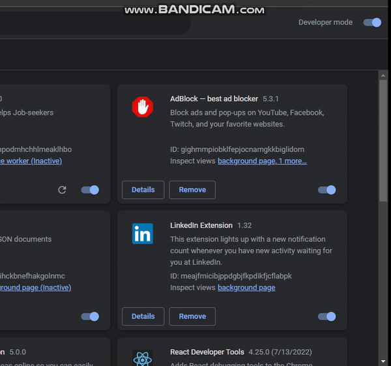Click the LinkedIn extension logo
The image size is (391, 366).
[142, 234]
